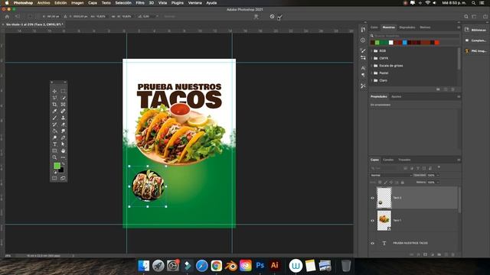
Task: Open the Bibliotecas panel button
Action: [475, 30]
